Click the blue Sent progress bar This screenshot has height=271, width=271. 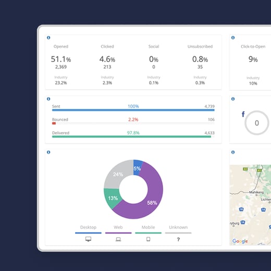pyautogui.click(x=133, y=110)
